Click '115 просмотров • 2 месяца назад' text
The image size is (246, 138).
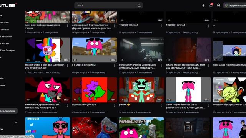(x=42, y=72)
